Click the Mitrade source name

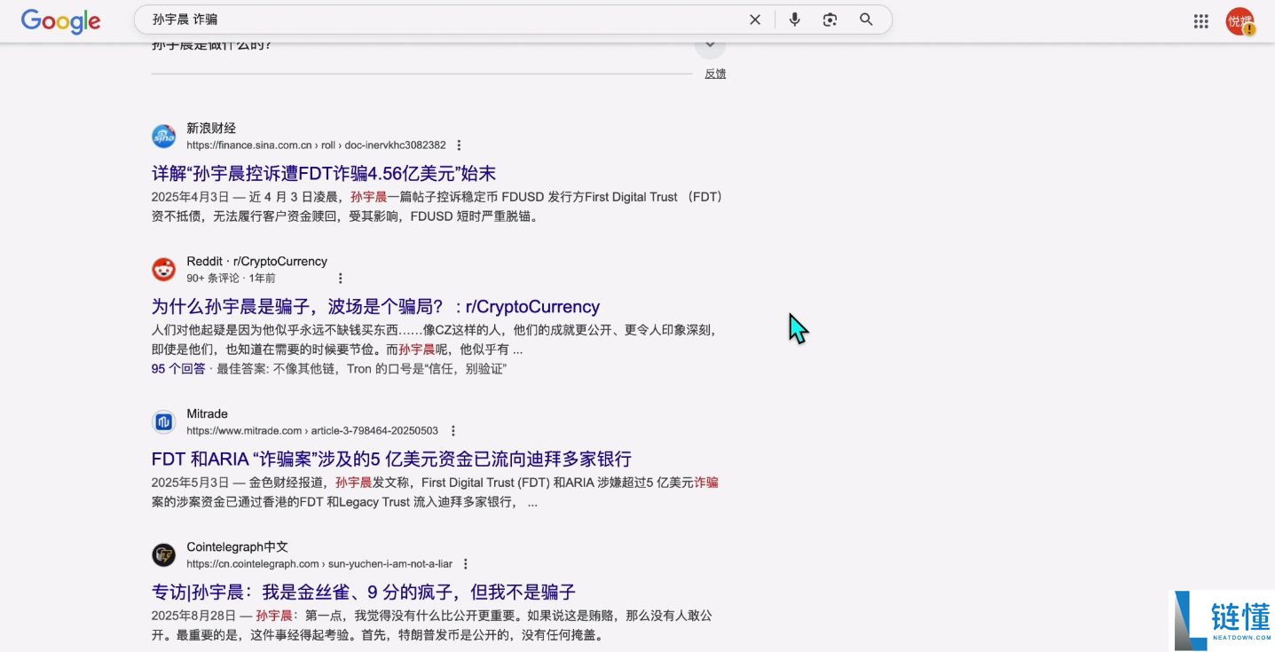pos(207,414)
